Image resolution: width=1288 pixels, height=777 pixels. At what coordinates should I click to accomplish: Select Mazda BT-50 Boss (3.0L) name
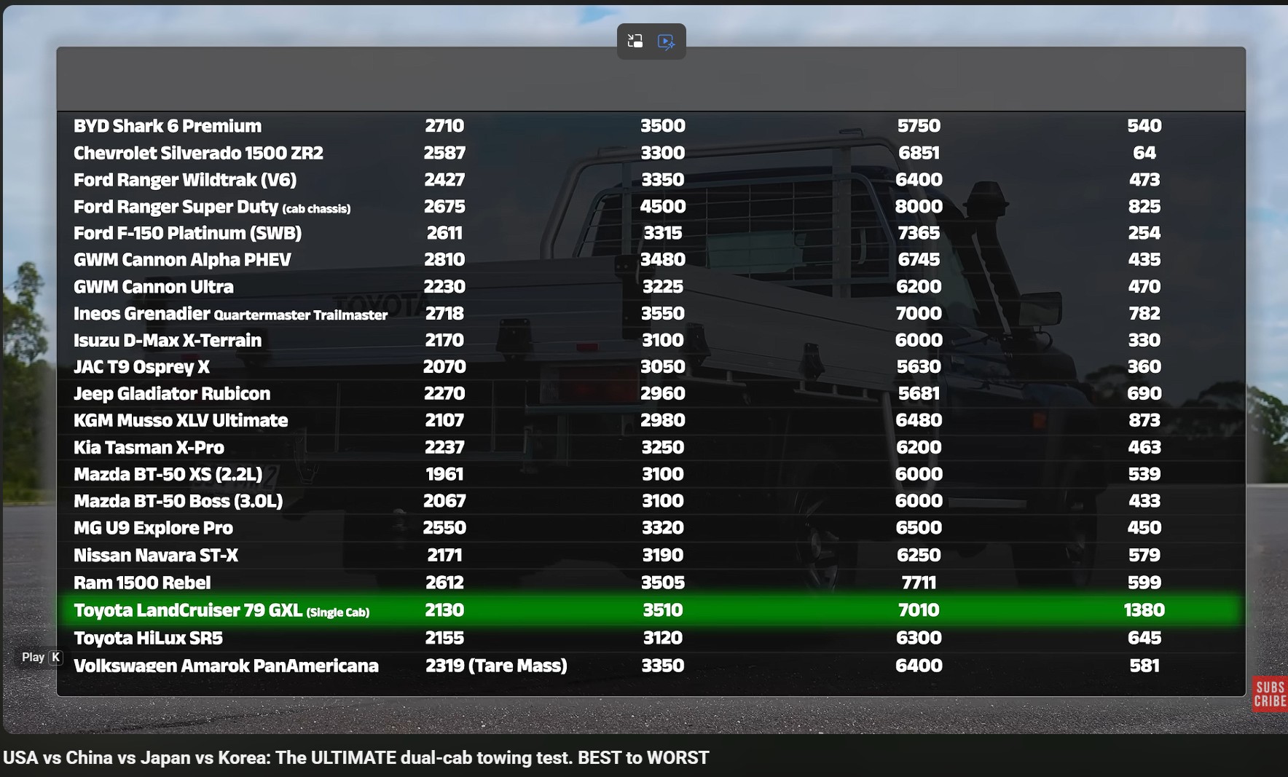[178, 501]
